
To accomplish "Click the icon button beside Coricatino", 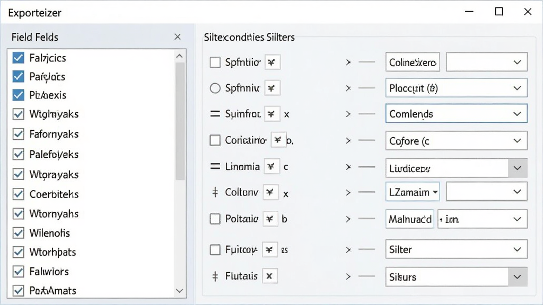I will 278,140.
